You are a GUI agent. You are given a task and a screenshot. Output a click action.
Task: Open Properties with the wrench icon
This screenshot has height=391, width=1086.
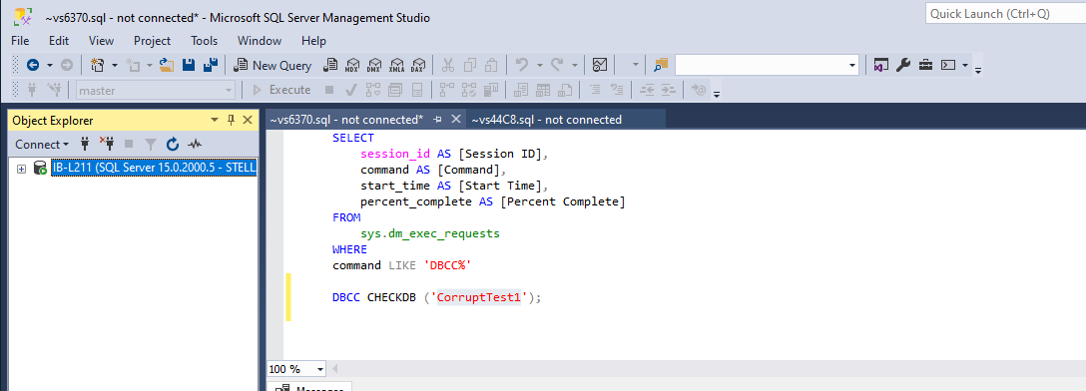coord(903,65)
